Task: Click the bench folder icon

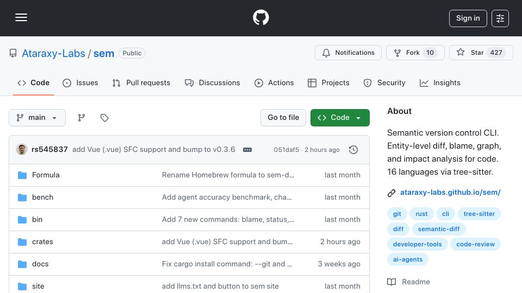Action: pos(22,198)
